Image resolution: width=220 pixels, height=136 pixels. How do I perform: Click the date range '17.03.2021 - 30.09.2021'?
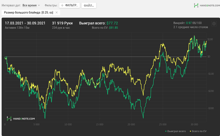25,23
